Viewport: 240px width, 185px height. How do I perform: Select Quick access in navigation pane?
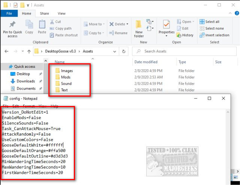22,67
